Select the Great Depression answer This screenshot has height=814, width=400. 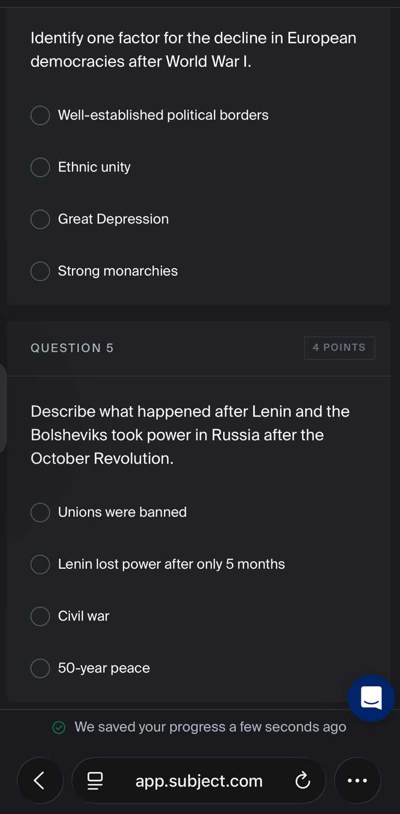click(x=40, y=219)
